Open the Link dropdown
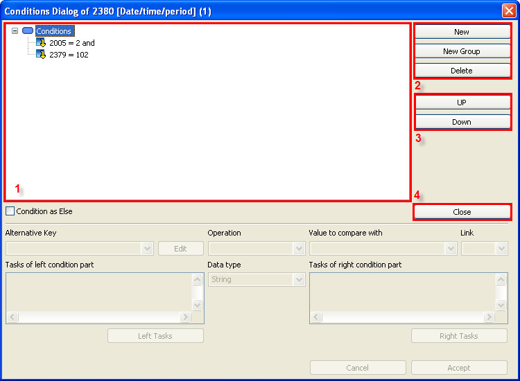The width and height of the screenshot is (520, 381). [x=502, y=249]
